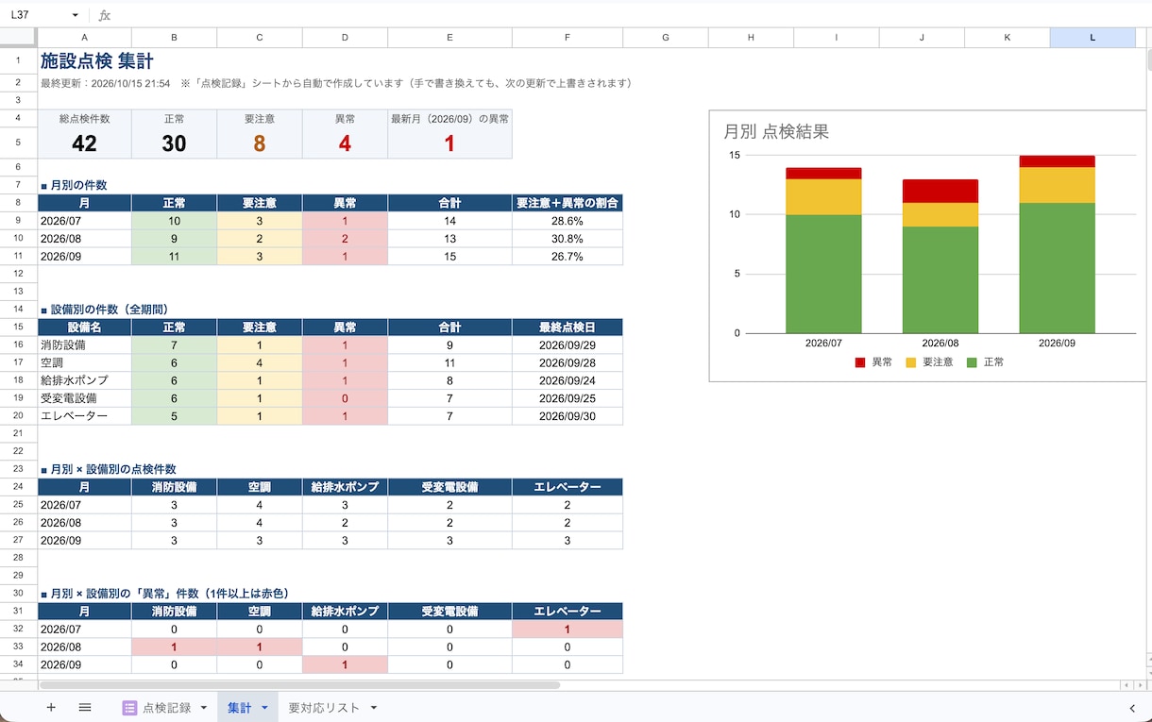Click the 要注意＋異常の割合 header cell
Screen dimensions: 1152x722
568,203
